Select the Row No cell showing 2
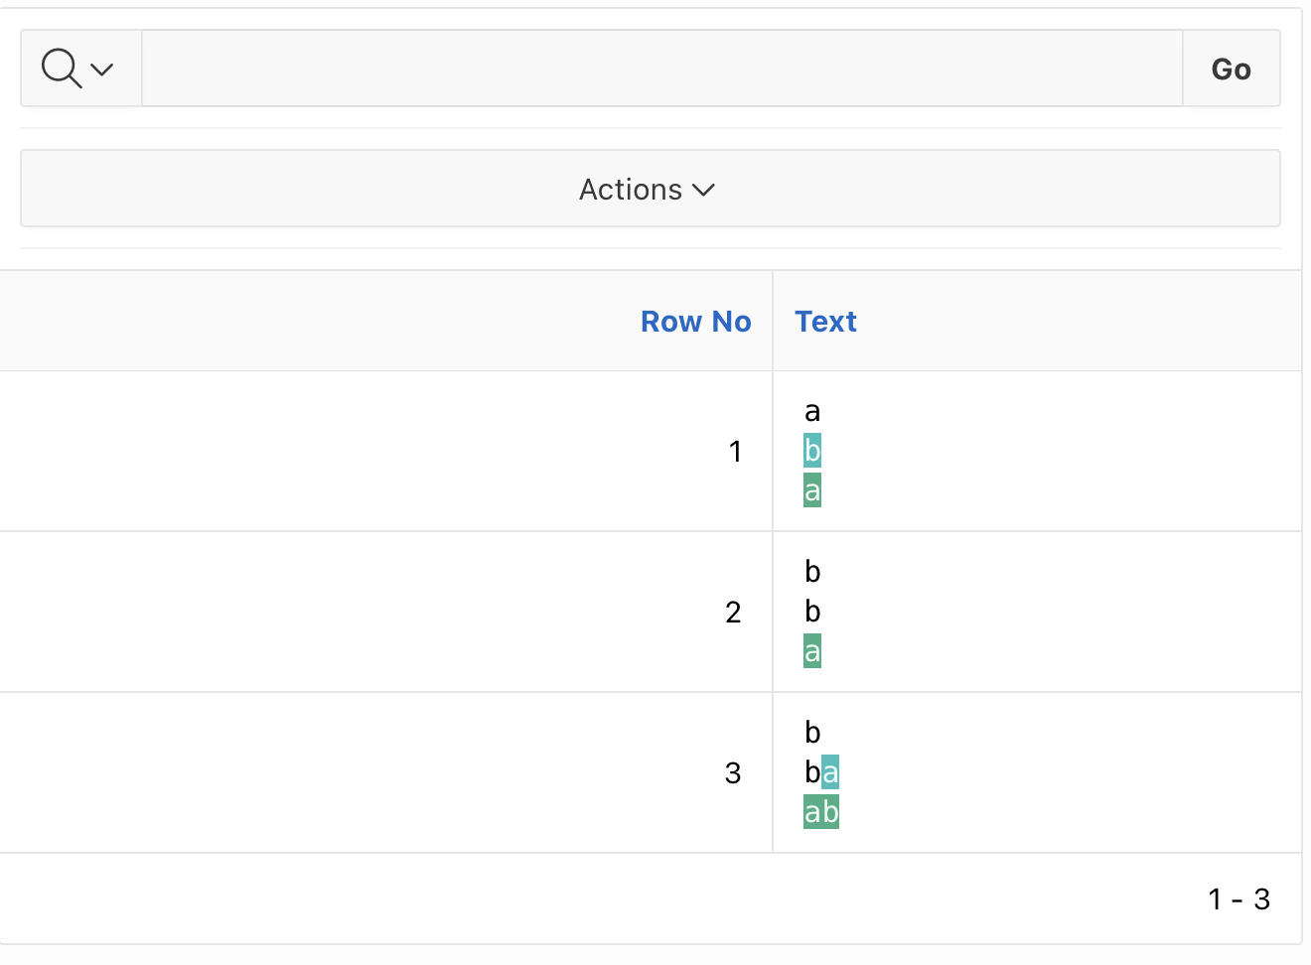1311x965 pixels. pyautogui.click(x=733, y=613)
